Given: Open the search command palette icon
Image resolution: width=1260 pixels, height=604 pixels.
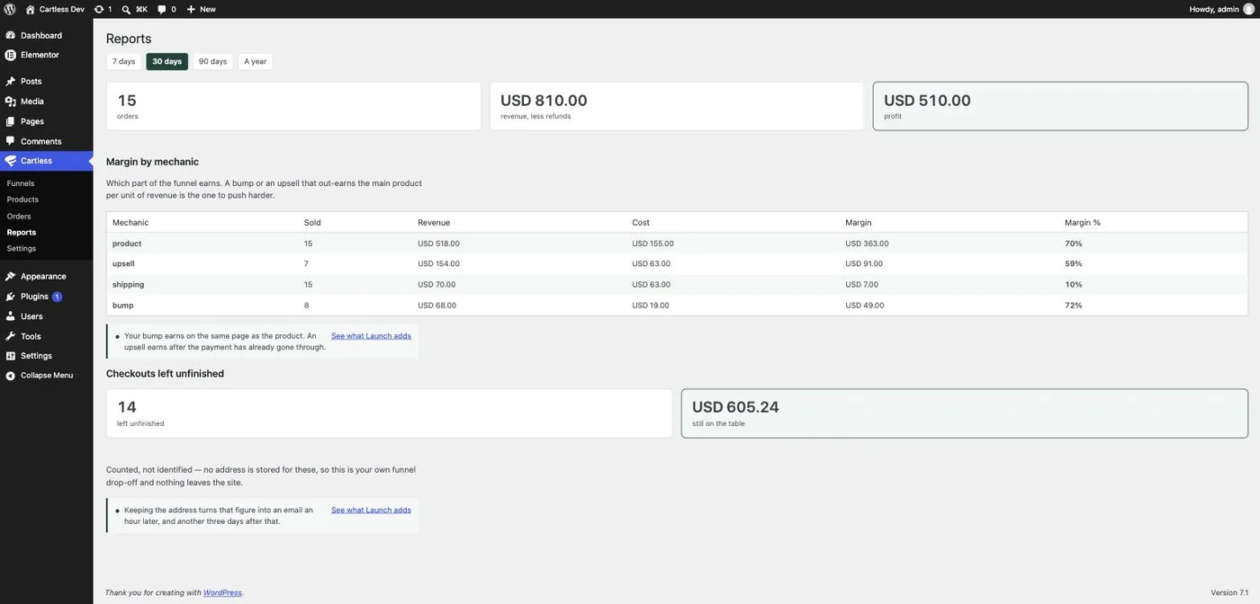Looking at the screenshot, I should [x=126, y=9].
